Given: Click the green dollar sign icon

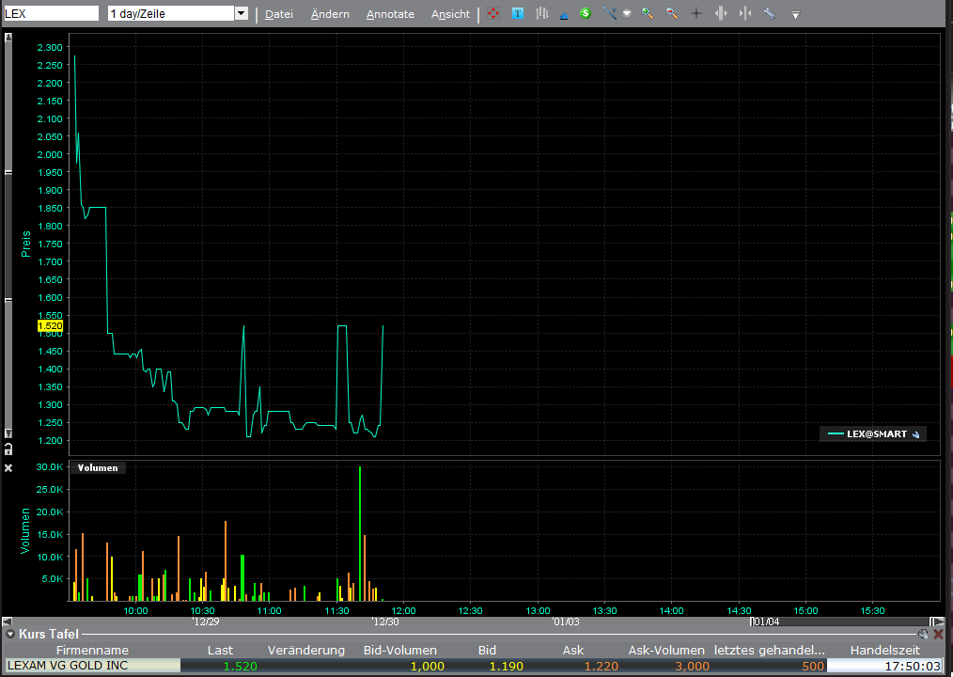Looking at the screenshot, I should pos(585,14).
